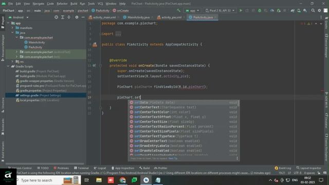
Task: Collapse the app module tree node
Action: click(8, 23)
